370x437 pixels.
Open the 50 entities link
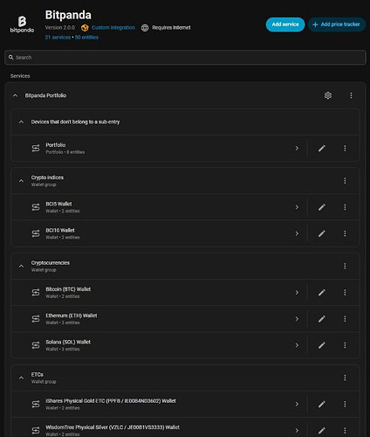point(86,38)
